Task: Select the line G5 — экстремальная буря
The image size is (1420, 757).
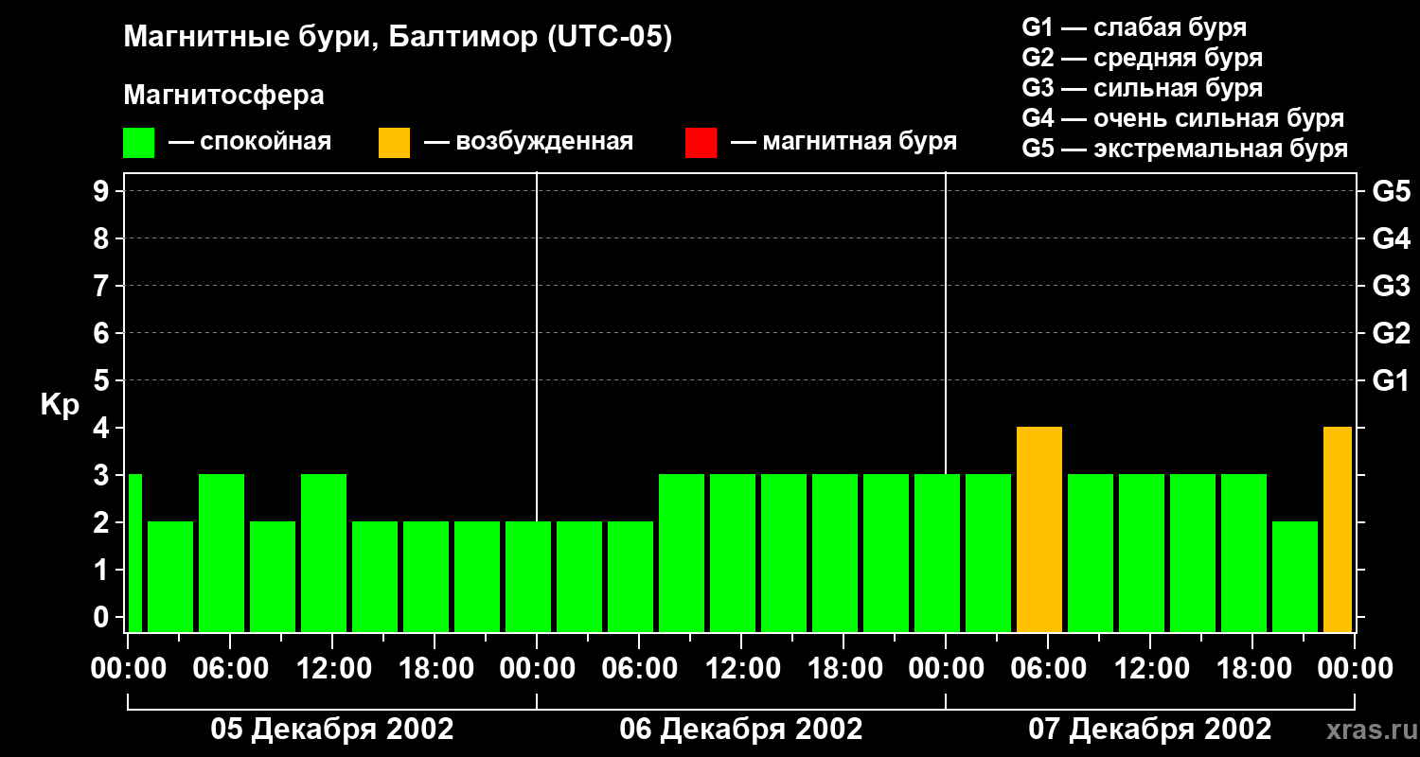Action: [1185, 150]
